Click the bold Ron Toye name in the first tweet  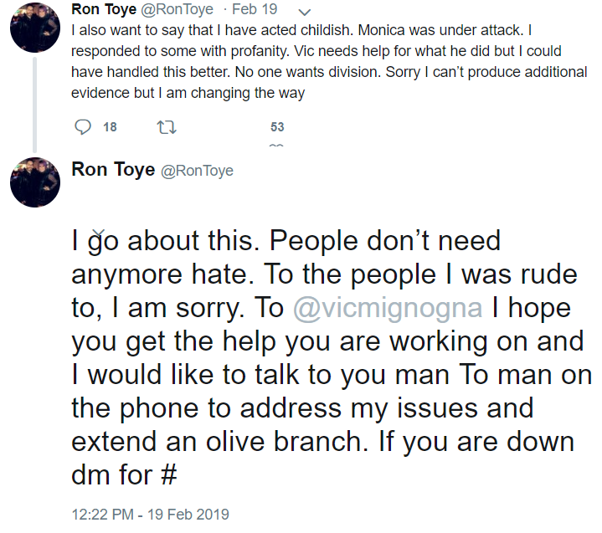[x=104, y=9]
